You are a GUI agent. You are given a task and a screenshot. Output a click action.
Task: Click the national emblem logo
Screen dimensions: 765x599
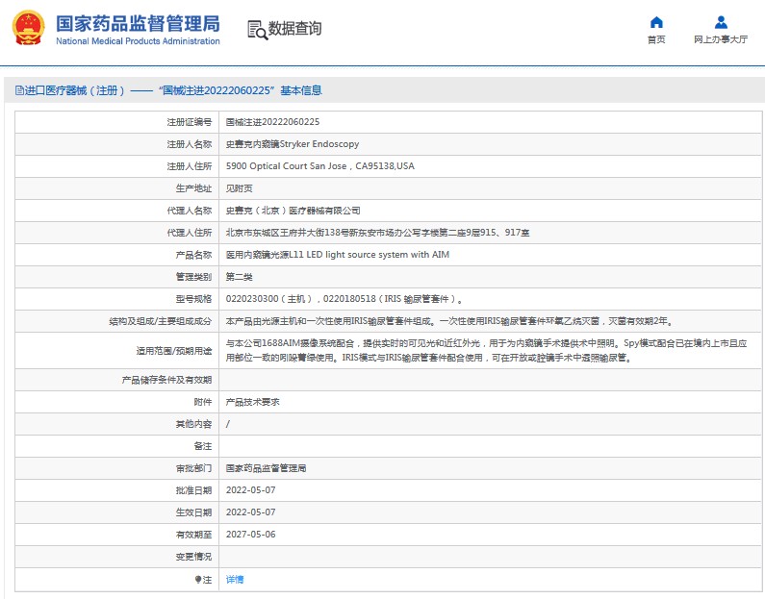click(x=28, y=28)
